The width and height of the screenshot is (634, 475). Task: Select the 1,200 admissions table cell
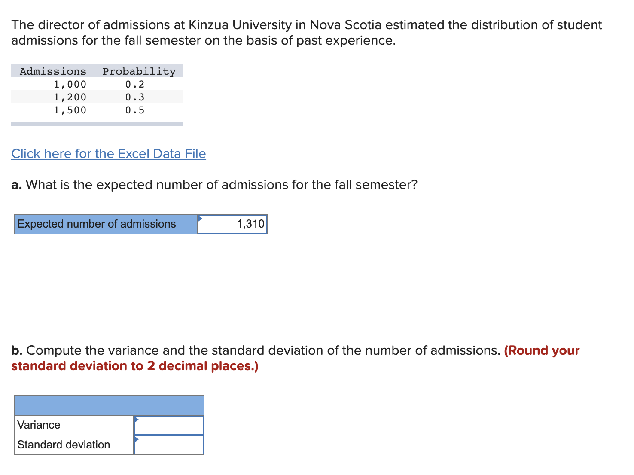coord(70,97)
